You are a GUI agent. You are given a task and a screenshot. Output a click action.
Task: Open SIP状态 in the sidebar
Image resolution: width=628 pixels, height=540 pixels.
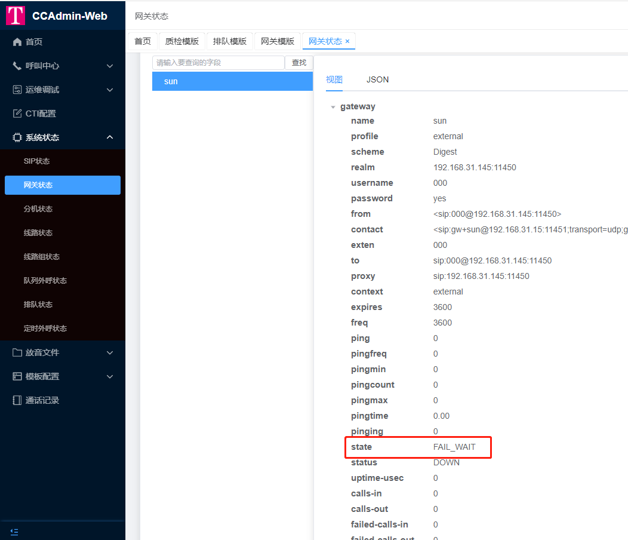pyautogui.click(x=37, y=161)
